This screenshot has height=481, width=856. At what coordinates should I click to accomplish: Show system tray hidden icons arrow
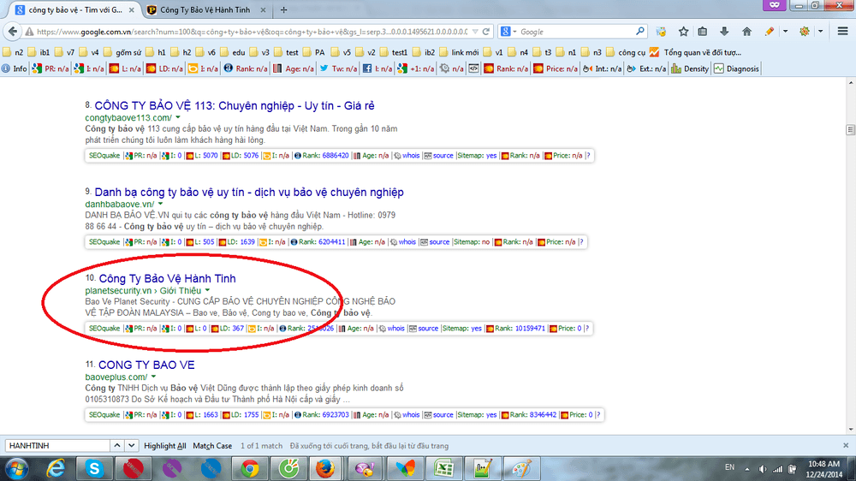(x=747, y=468)
